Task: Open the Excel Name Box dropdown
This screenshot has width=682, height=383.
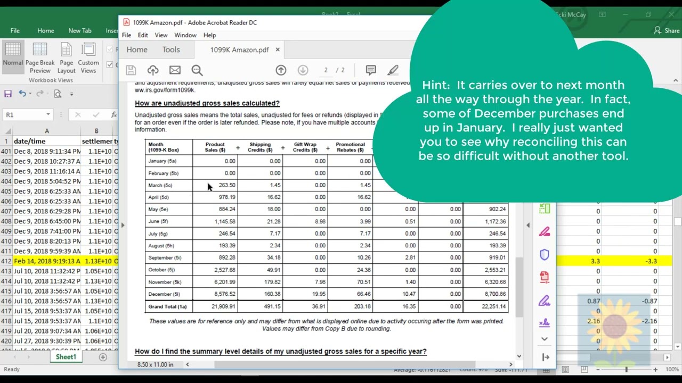Action: pos(48,114)
